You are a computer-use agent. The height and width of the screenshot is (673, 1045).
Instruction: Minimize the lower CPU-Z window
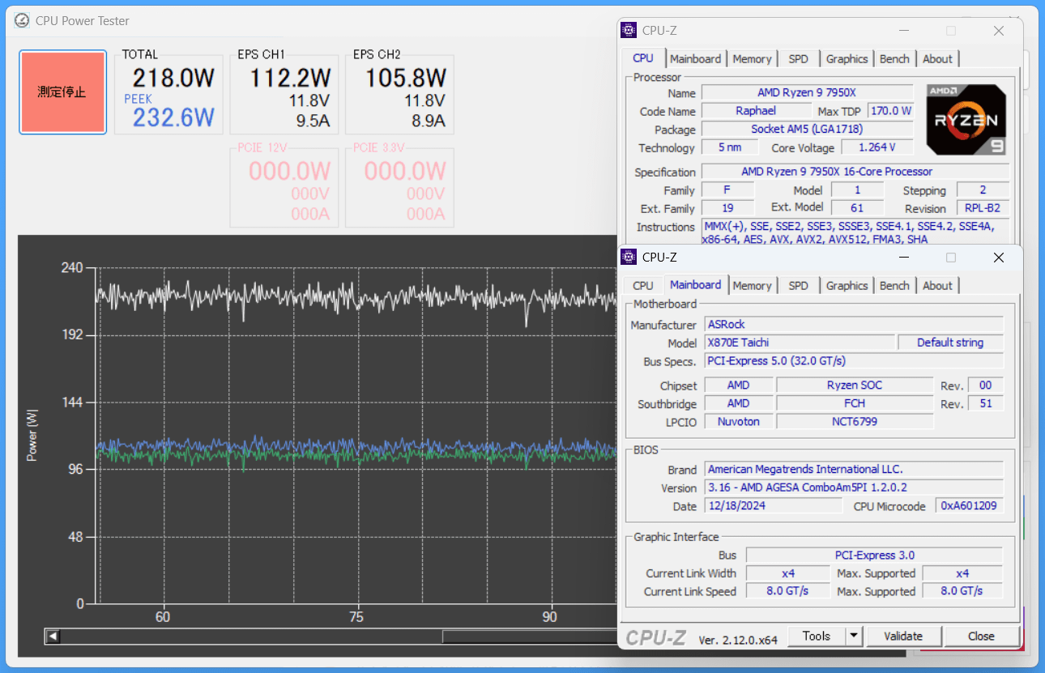(x=903, y=258)
